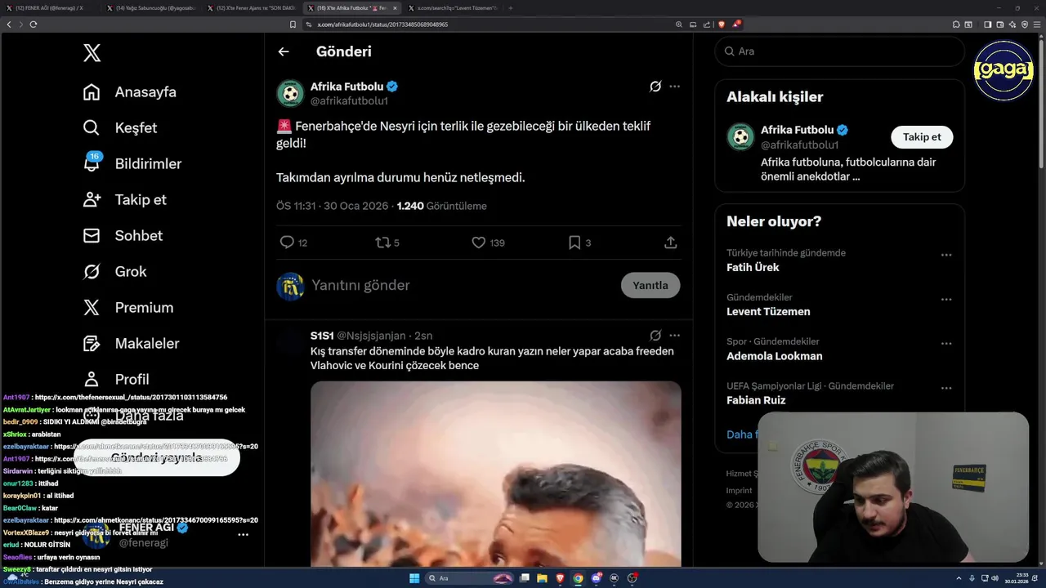Click the zoom icon in the address bar
1046x588 pixels.
(x=679, y=24)
